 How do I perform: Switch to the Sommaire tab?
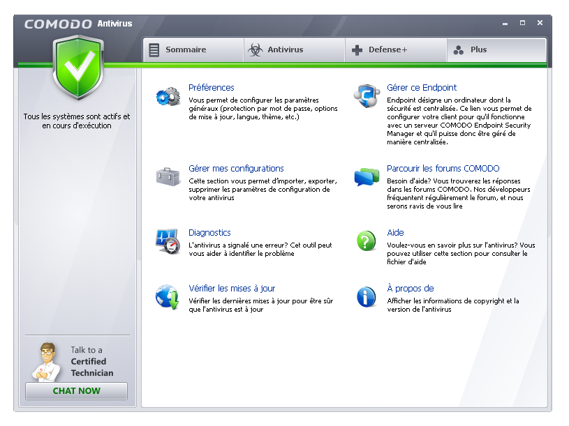click(x=193, y=50)
